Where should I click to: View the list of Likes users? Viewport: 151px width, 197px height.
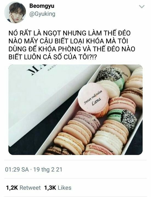point(65,188)
